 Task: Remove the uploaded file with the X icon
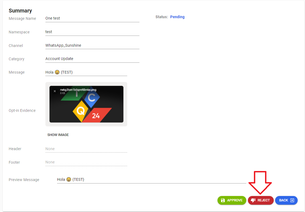[55, 91]
